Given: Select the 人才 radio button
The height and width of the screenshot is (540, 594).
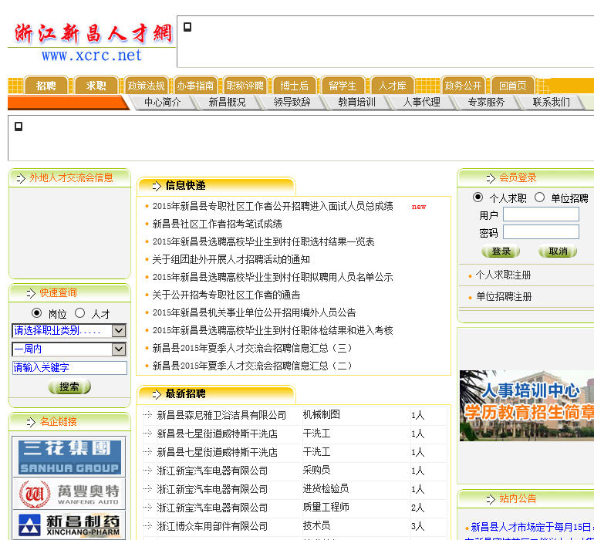Looking at the screenshot, I should (x=80, y=313).
